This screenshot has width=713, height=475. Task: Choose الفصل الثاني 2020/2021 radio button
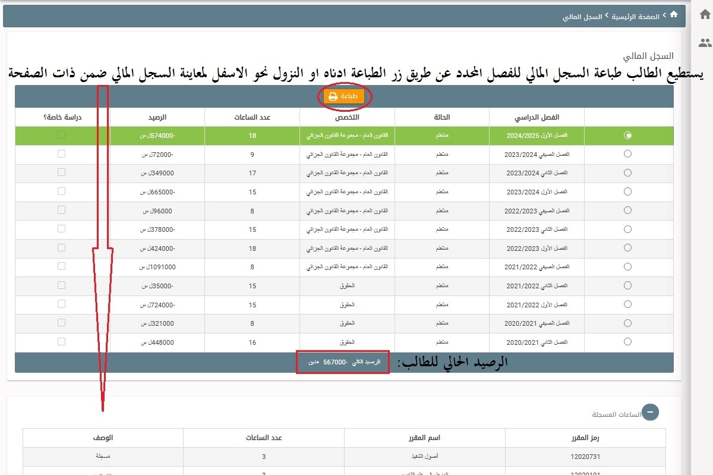coord(628,342)
